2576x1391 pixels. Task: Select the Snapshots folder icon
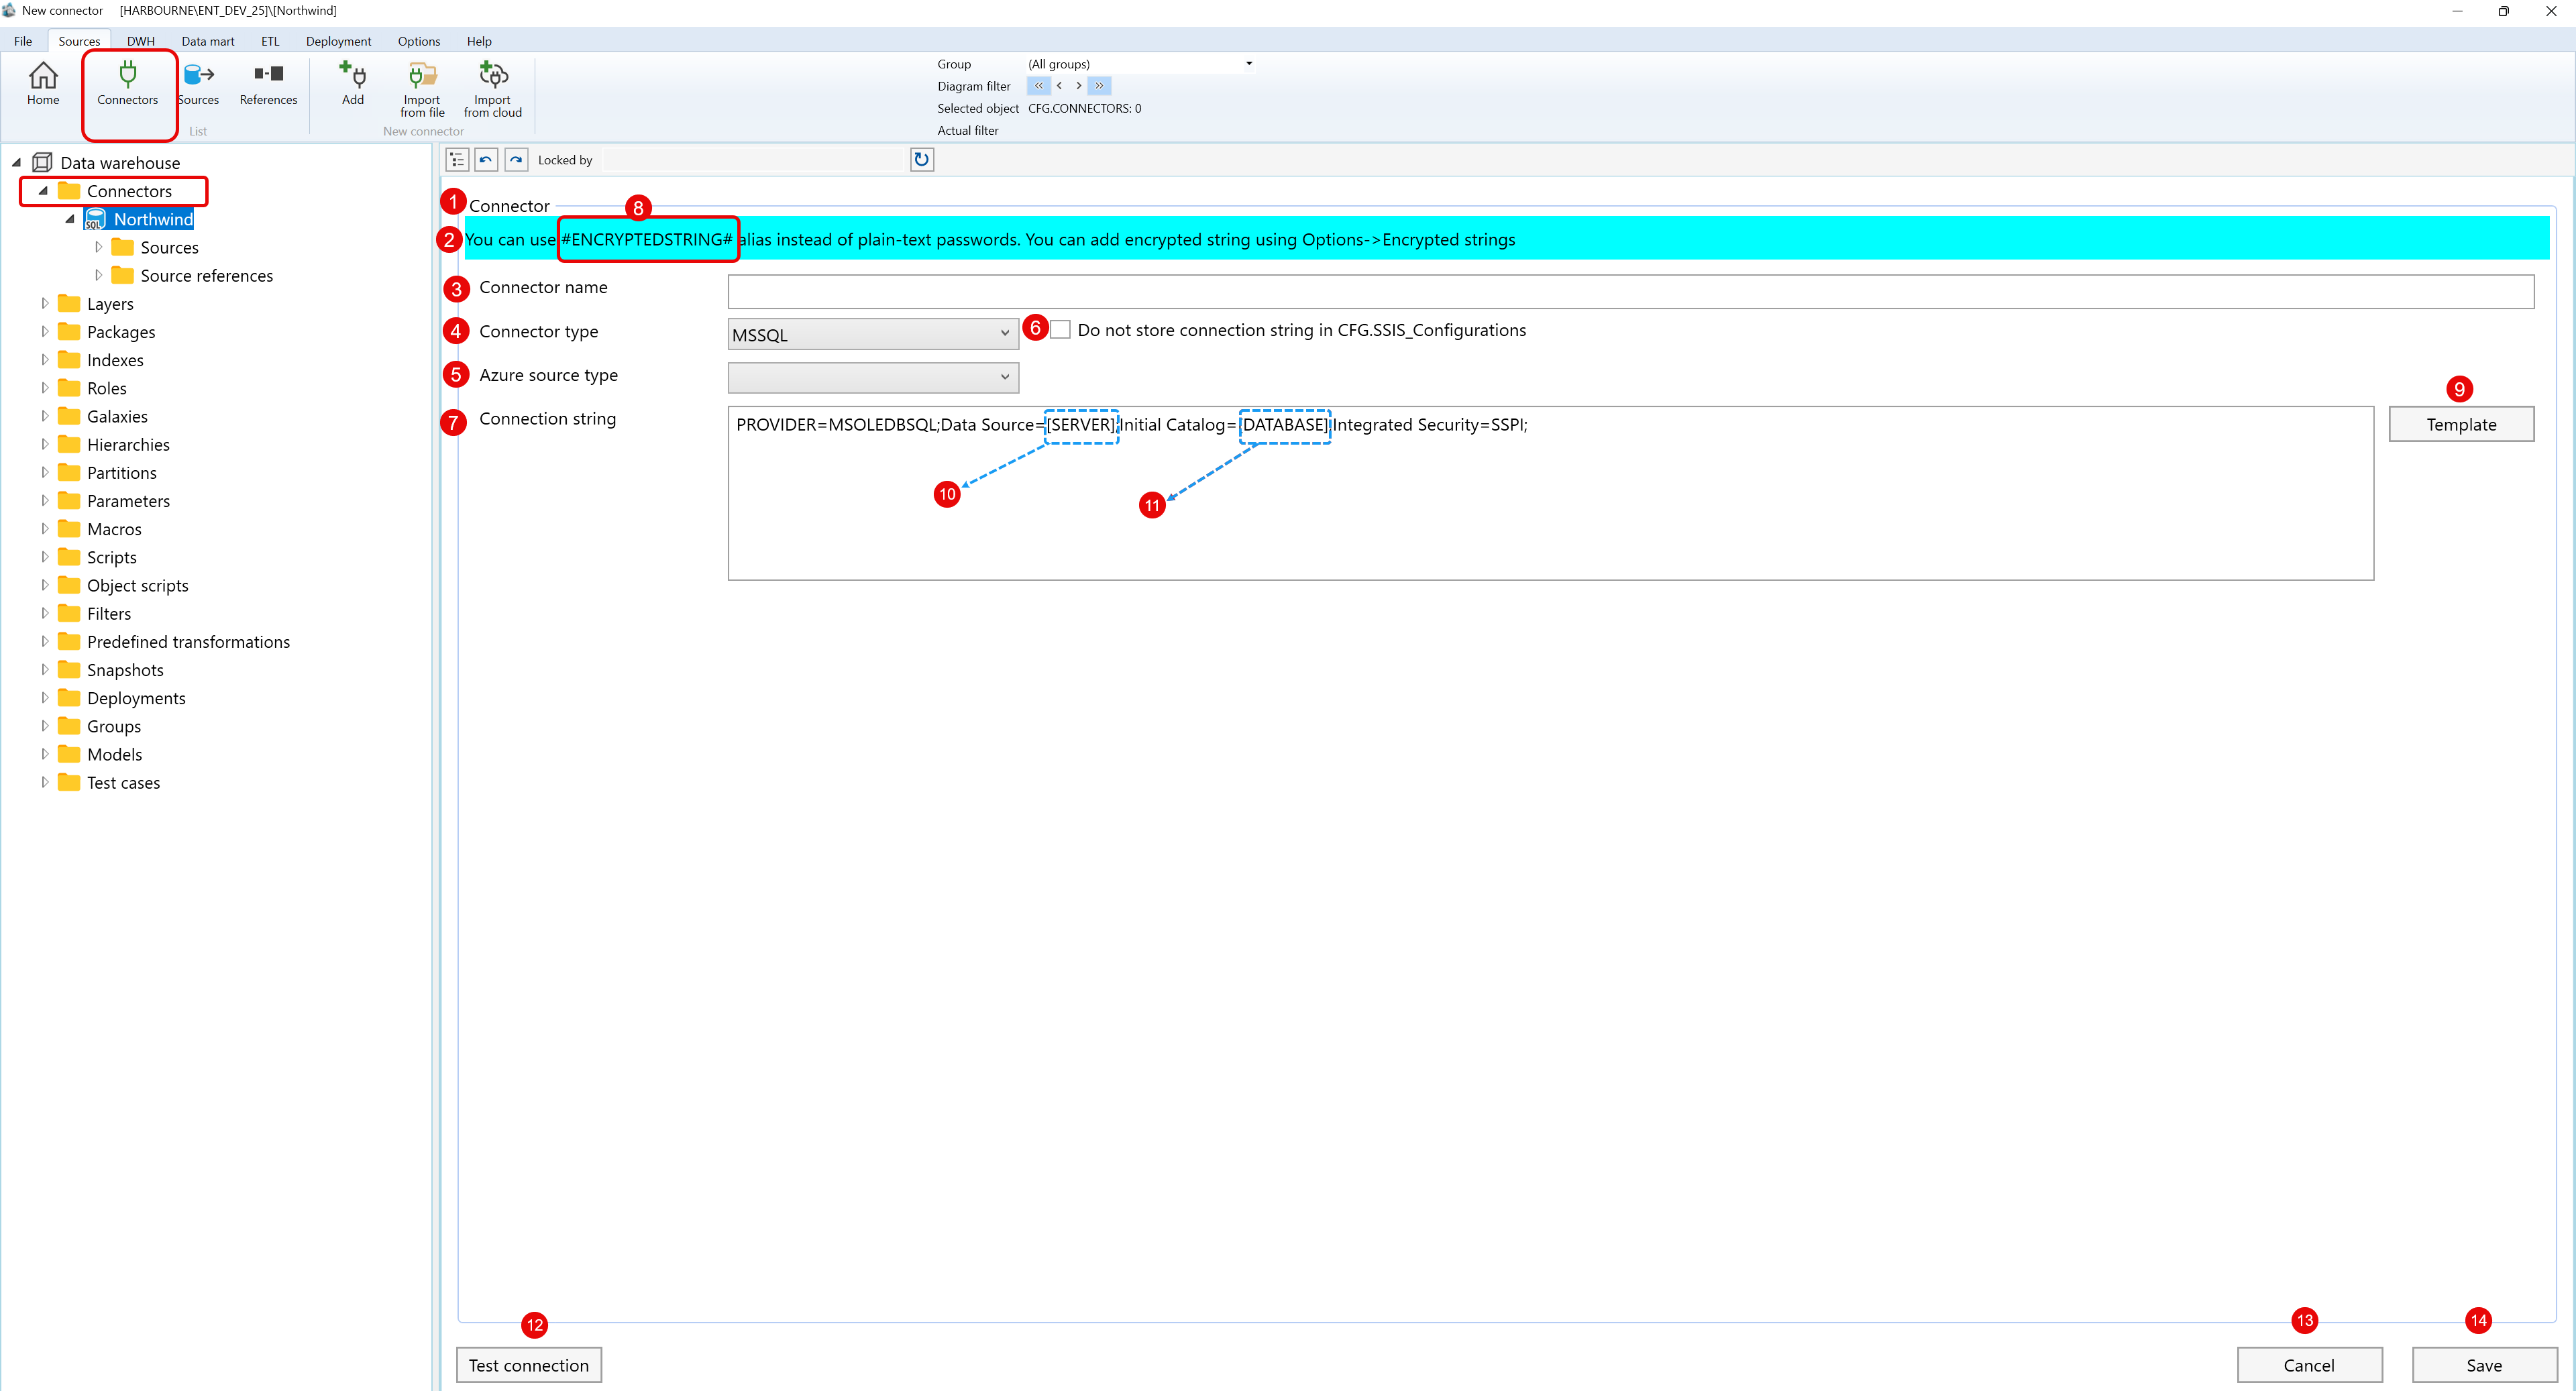pos(69,669)
